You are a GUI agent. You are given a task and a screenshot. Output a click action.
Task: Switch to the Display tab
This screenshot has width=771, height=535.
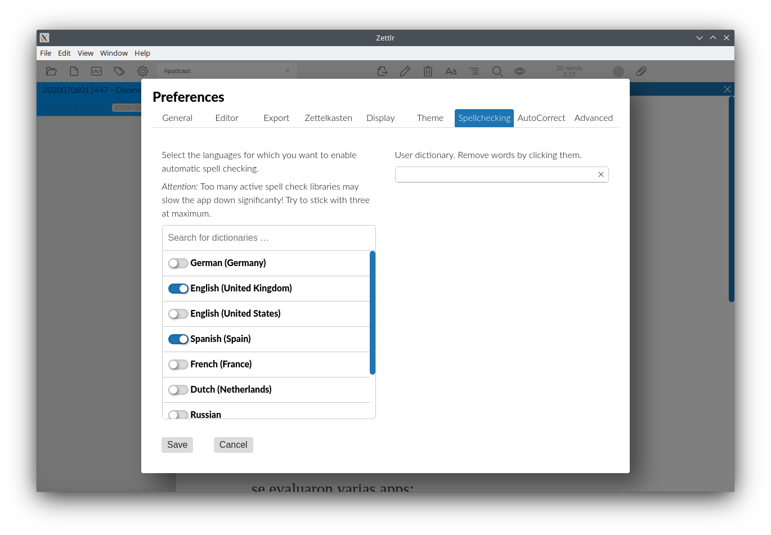pos(380,118)
